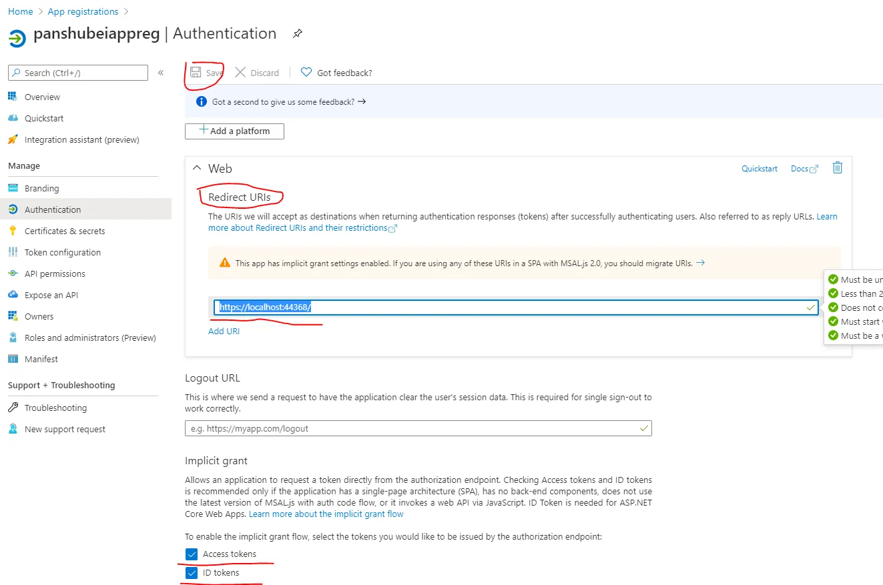
Task: Click the Troubleshooting wrench icon
Action: (13, 408)
